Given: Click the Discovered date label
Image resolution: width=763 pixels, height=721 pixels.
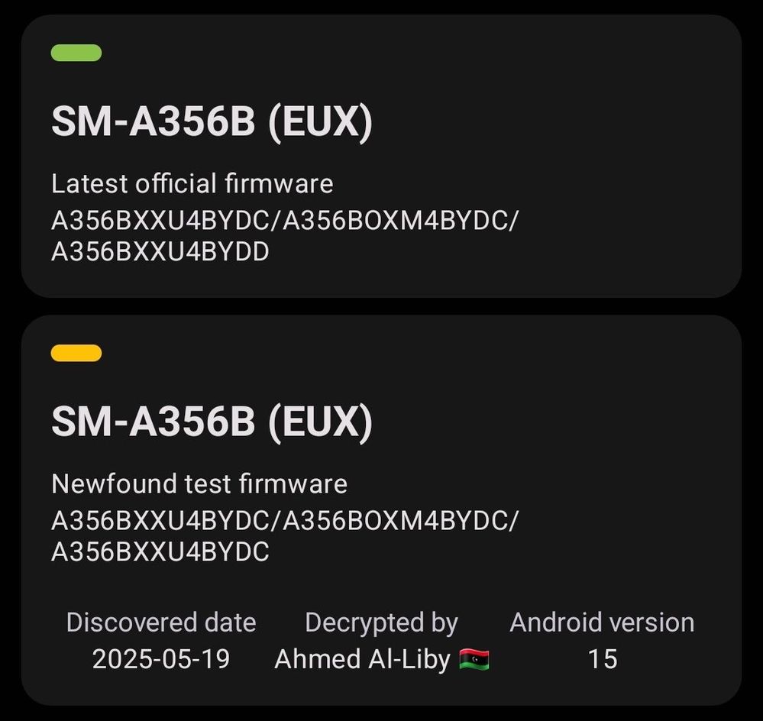Looking at the screenshot, I should 161,622.
